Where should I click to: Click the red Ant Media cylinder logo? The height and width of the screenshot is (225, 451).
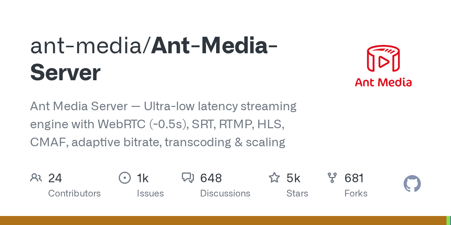click(383, 59)
